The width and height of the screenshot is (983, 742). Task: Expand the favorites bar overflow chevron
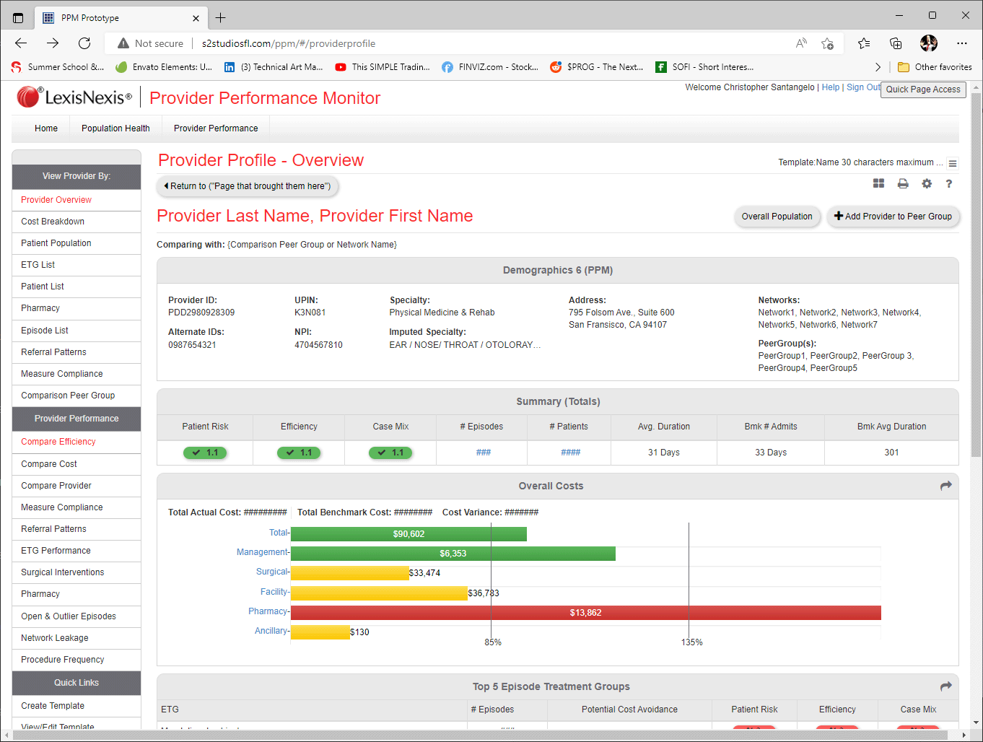tap(878, 67)
